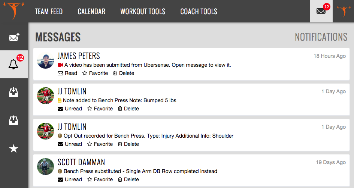Image resolution: width=354 pixels, height=188 pixels.
Task: Toggle Read status on James Peters message
Action: (x=67, y=73)
